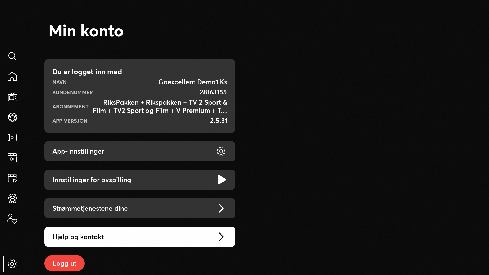Open search from the sidebar
The image size is (489, 275).
pyautogui.click(x=12, y=56)
